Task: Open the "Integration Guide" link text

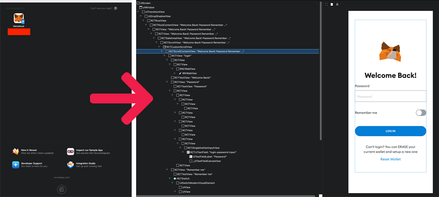Action: point(86,163)
